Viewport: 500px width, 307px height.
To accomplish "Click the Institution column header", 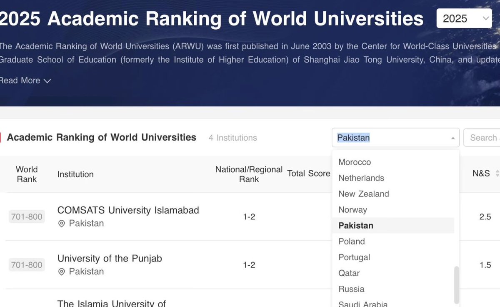I will coord(75,174).
